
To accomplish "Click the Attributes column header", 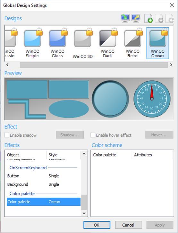I will tap(152, 155).
